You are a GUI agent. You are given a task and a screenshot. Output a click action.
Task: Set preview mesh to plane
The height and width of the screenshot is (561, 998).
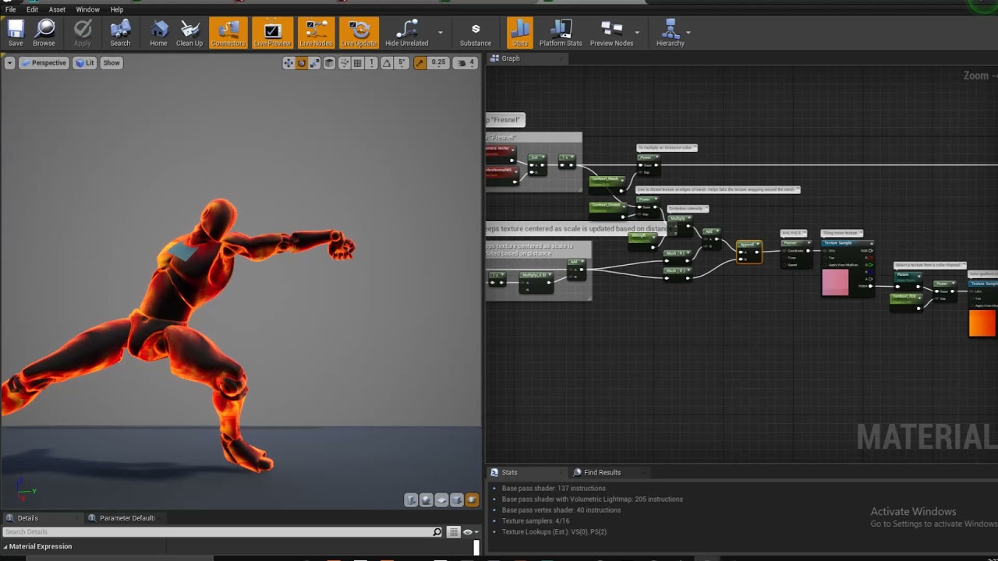click(441, 500)
